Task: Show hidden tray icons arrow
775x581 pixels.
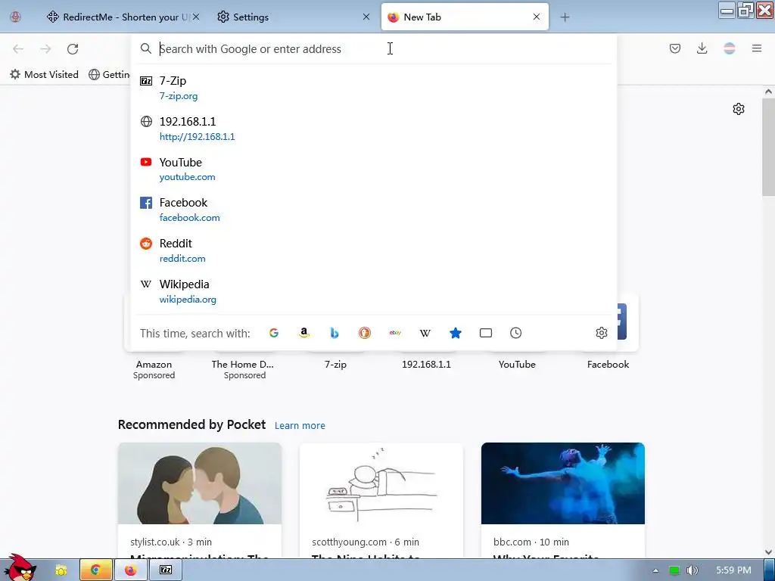Action: click(x=656, y=570)
